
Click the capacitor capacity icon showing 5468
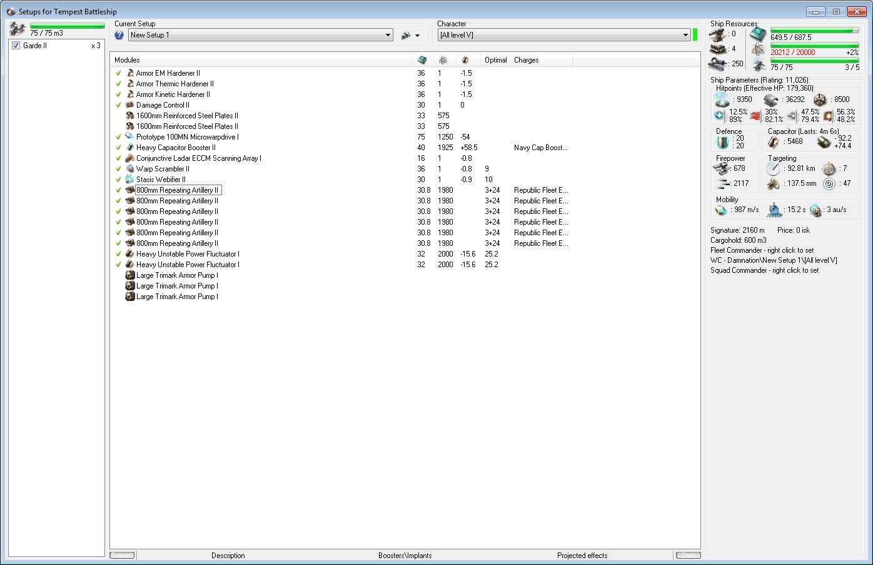tap(774, 142)
